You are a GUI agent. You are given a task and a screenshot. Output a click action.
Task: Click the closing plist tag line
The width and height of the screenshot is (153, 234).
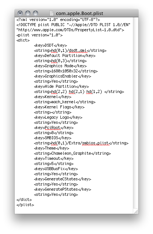pos(25,205)
